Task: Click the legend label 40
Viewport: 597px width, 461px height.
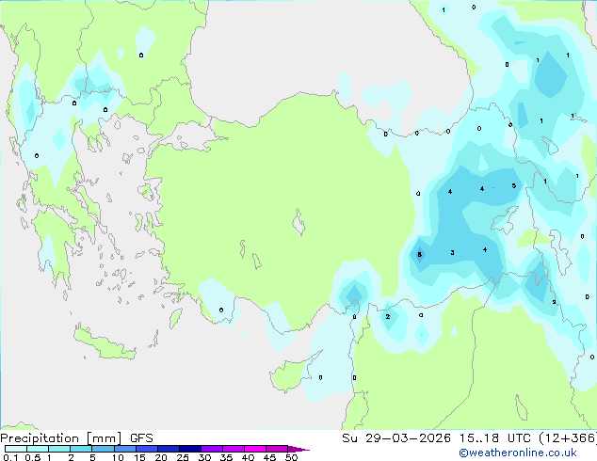Action: (248, 457)
